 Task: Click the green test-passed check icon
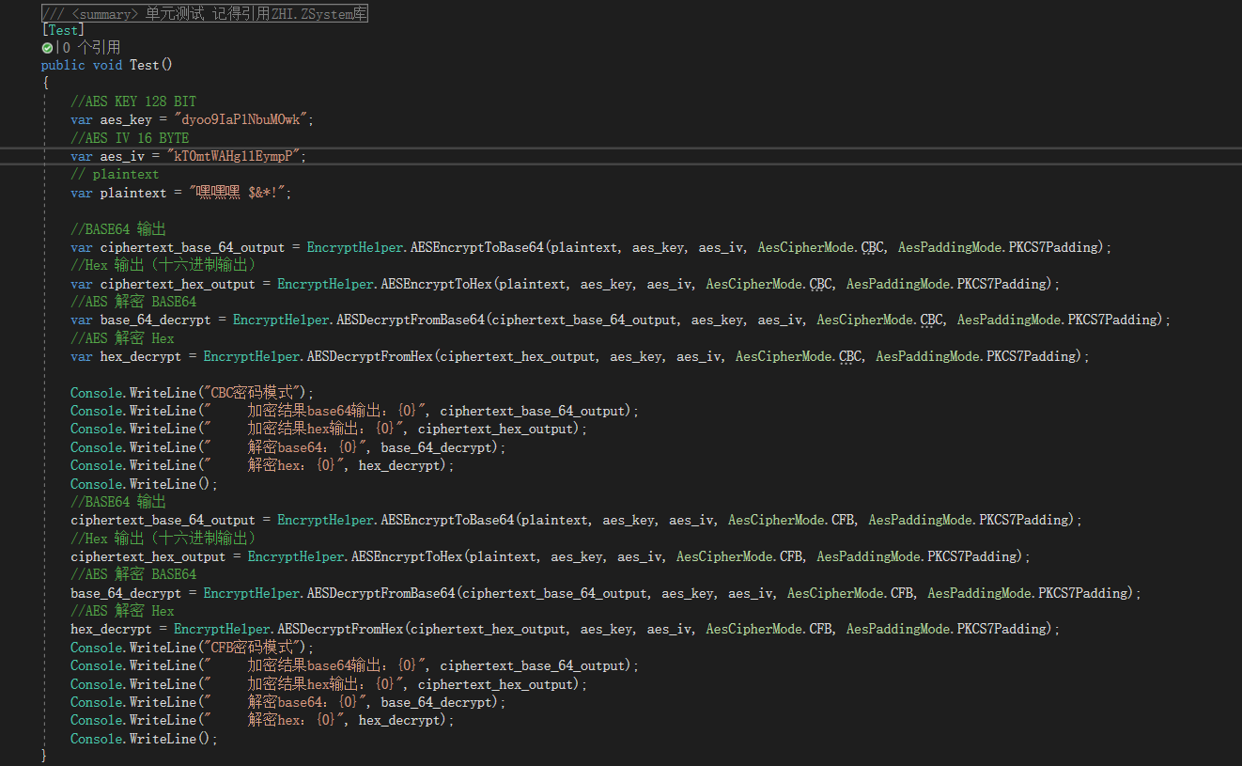click(x=47, y=47)
